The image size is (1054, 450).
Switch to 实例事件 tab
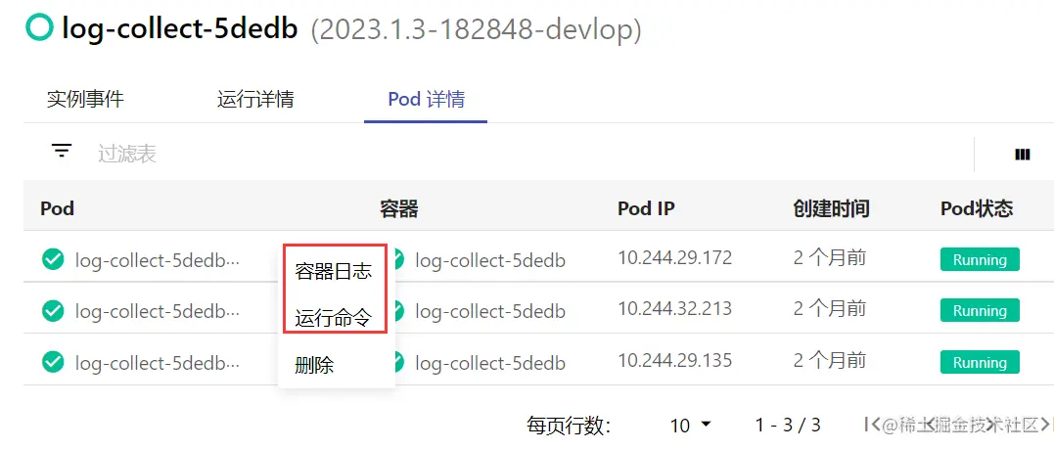coord(85,100)
